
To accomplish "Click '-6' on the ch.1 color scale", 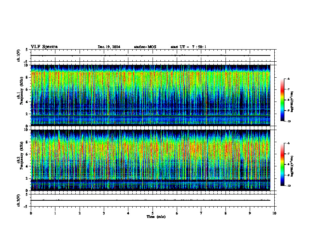I will pyautogui.click(x=288, y=79).
